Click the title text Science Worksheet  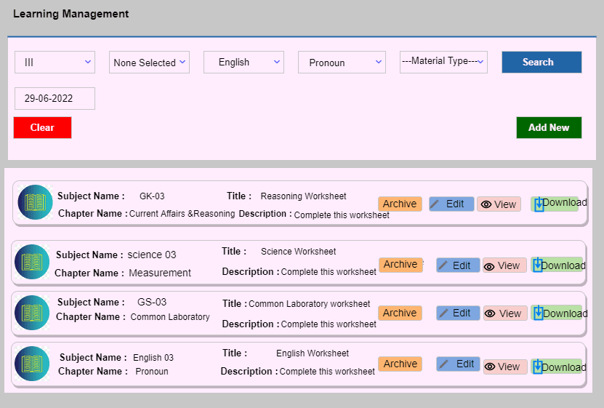coord(298,252)
